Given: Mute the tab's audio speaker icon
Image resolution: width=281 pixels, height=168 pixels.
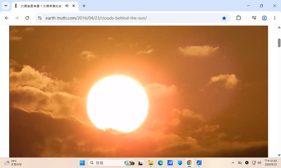Looking at the screenshot, I should (67, 6).
